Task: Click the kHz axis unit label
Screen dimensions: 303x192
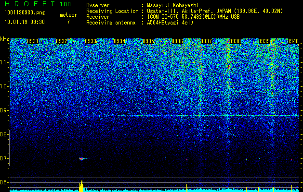Action: [x=4, y=39]
